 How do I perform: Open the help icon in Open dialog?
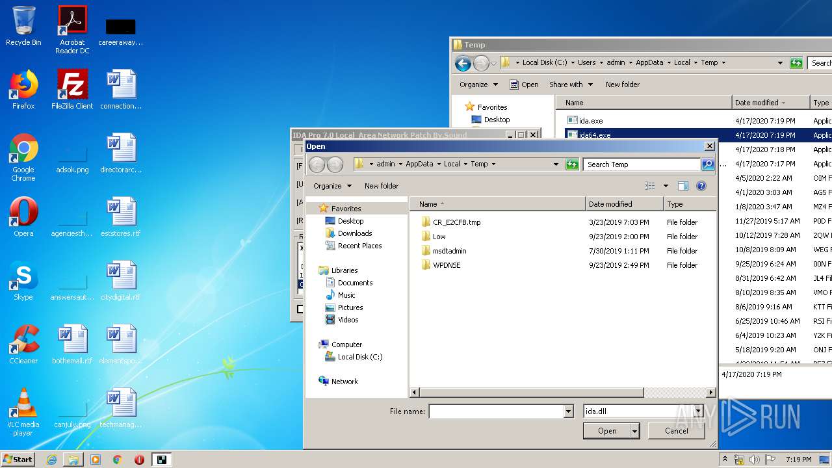[701, 186]
